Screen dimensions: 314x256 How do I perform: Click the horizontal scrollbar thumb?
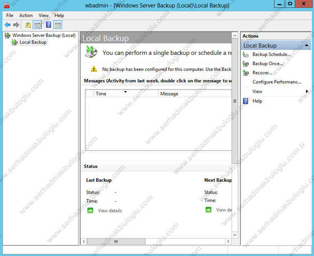coord(116,242)
